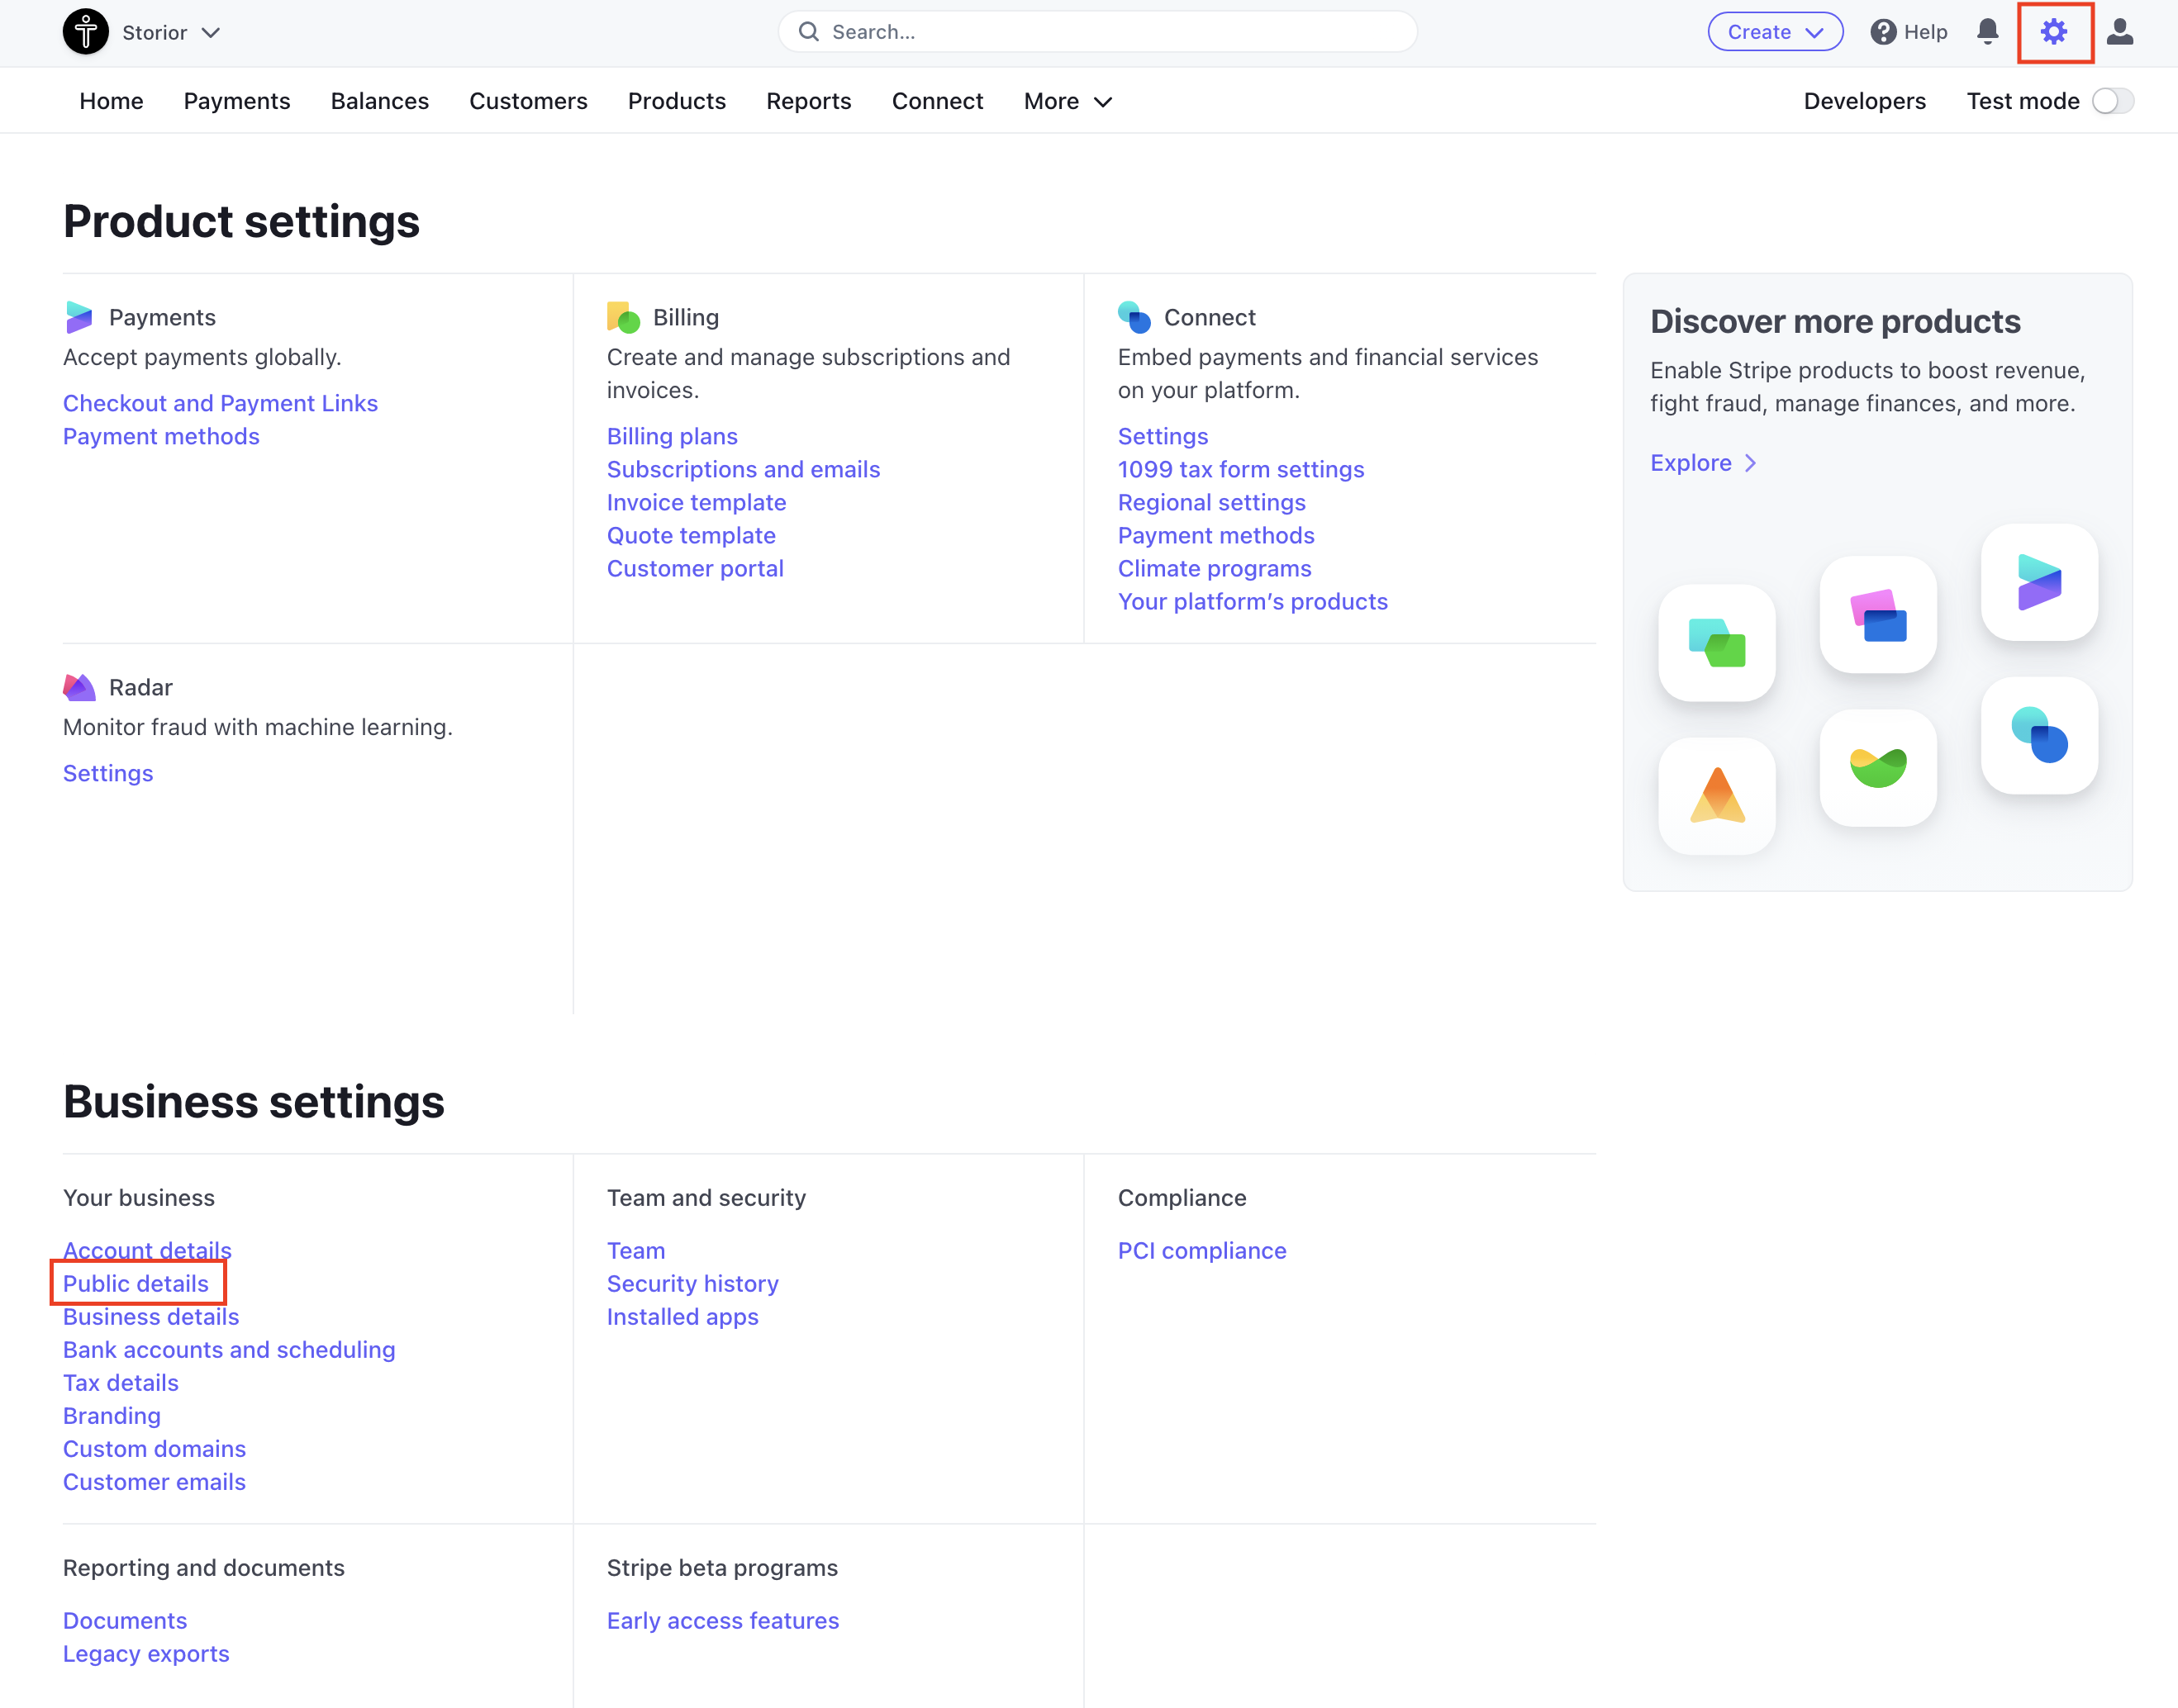Open the Public details link
The height and width of the screenshot is (1708, 2178).
tap(136, 1283)
